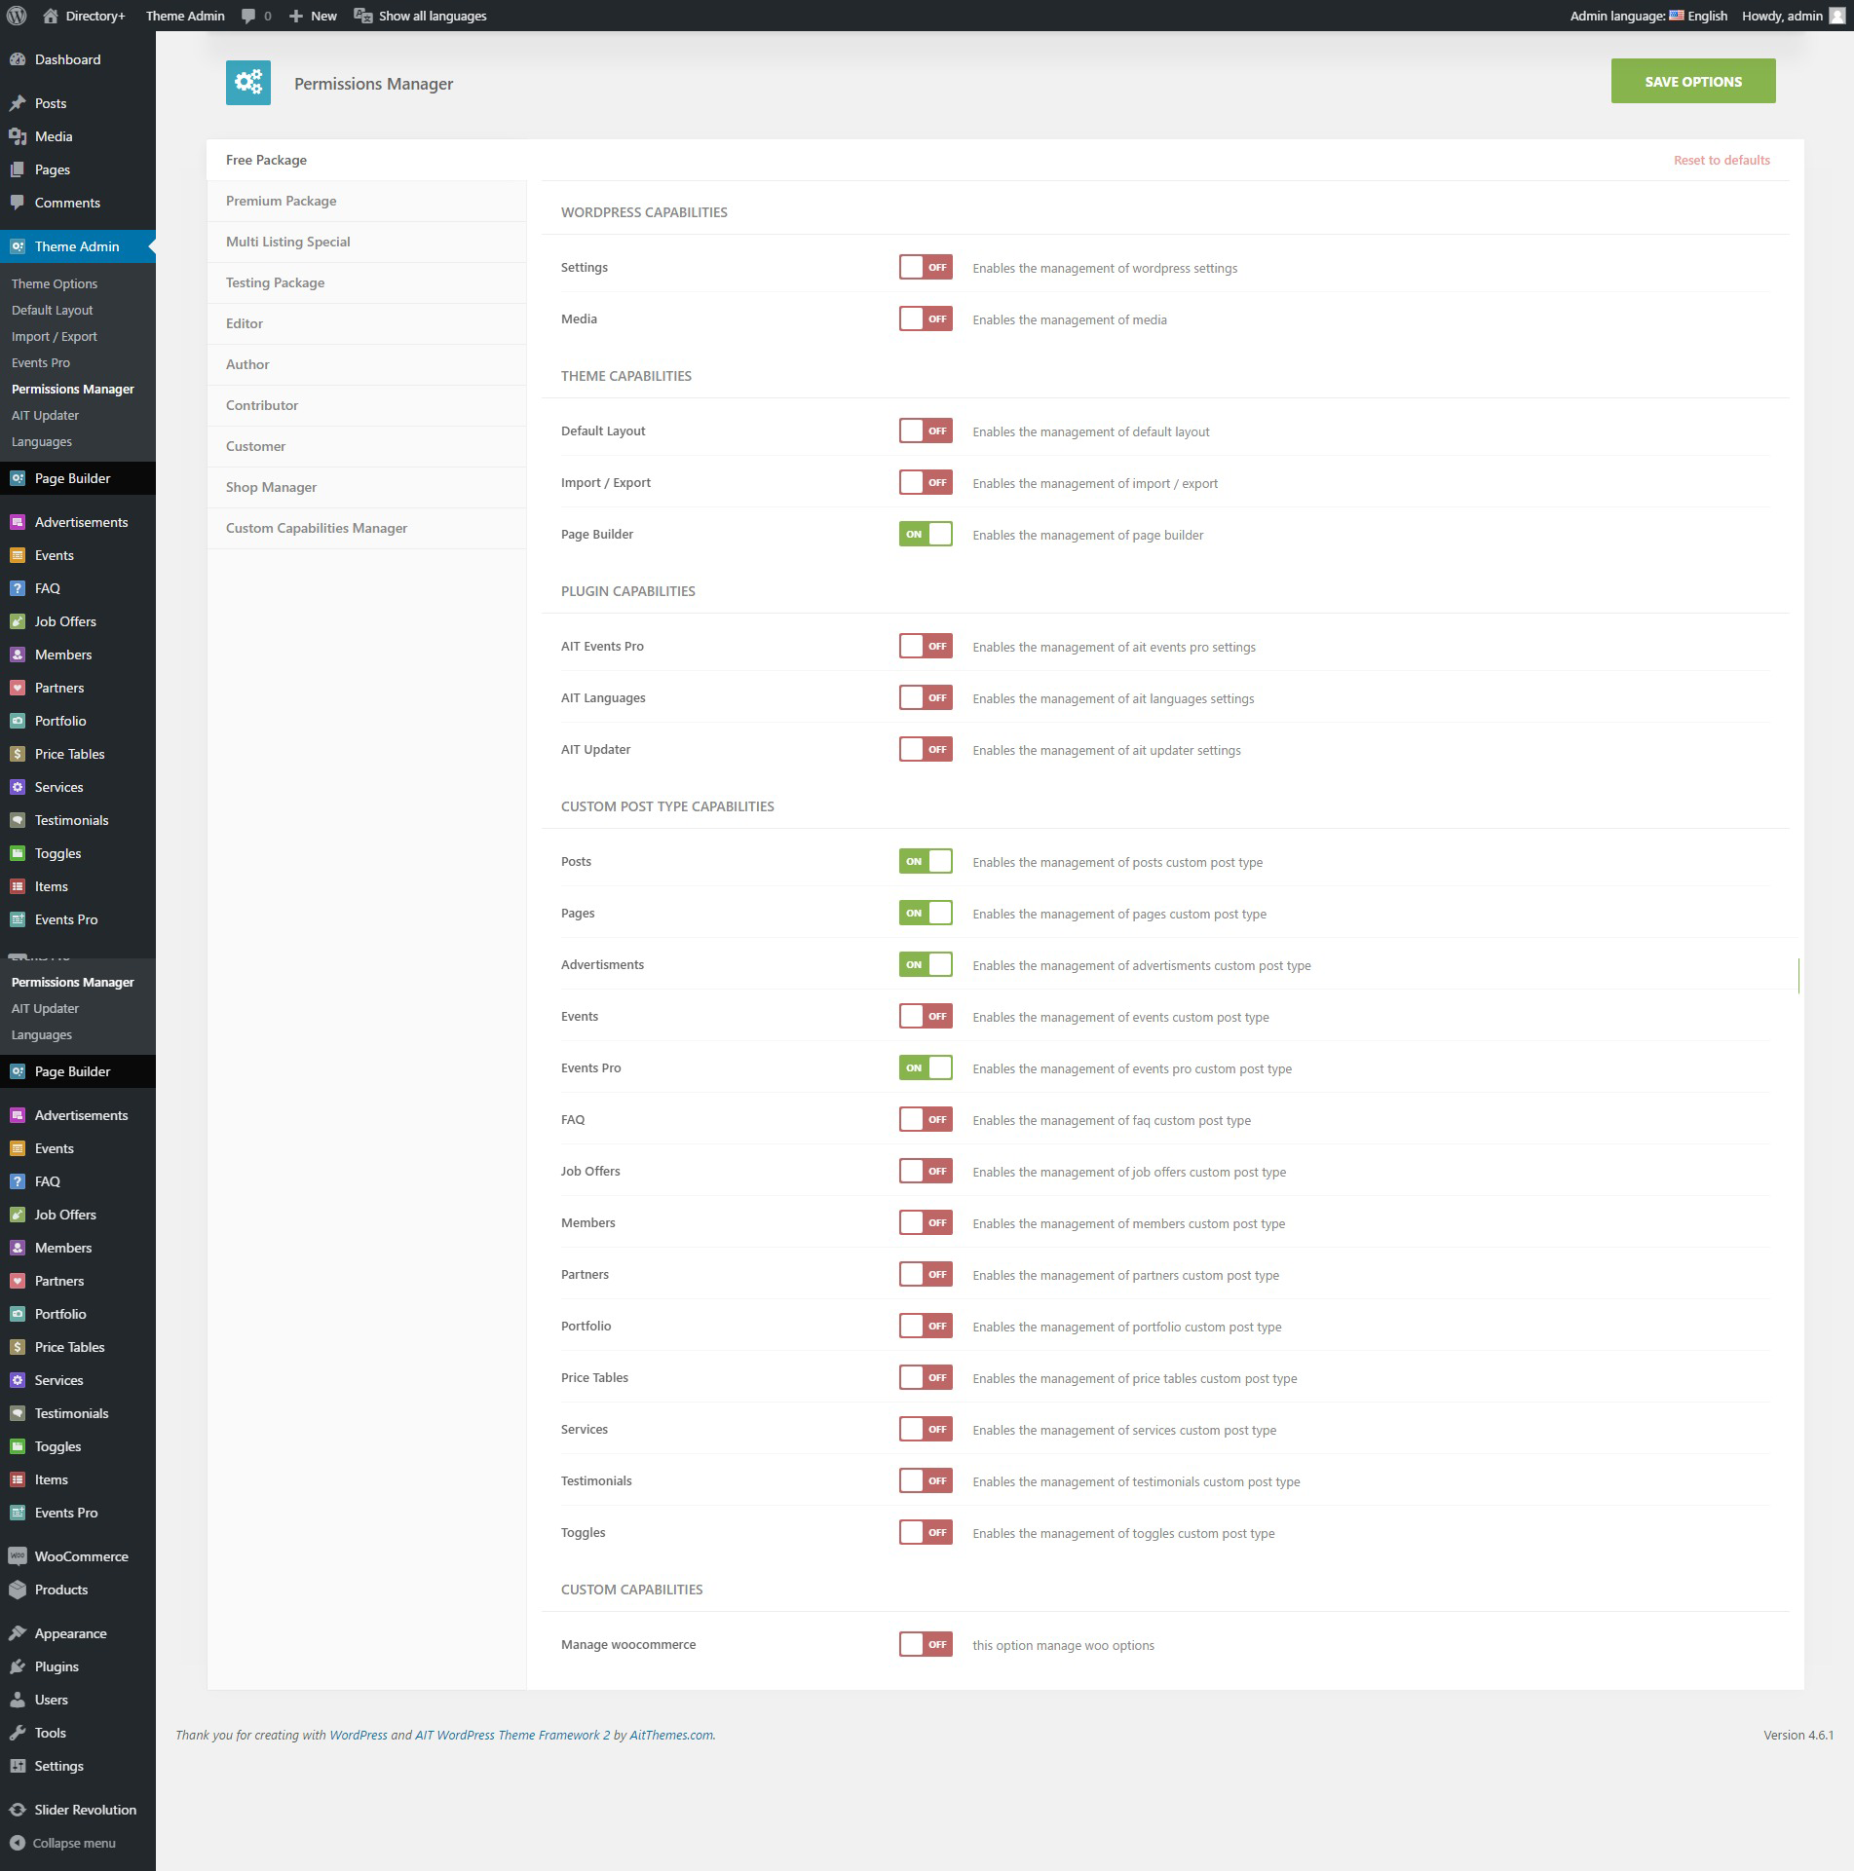
Task: Click the Dashboard gauge icon in sidebar
Action: (18, 59)
